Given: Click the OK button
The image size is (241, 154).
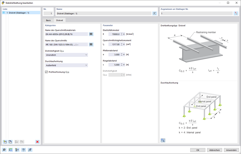Looking at the screenshot, I should 198,150.
